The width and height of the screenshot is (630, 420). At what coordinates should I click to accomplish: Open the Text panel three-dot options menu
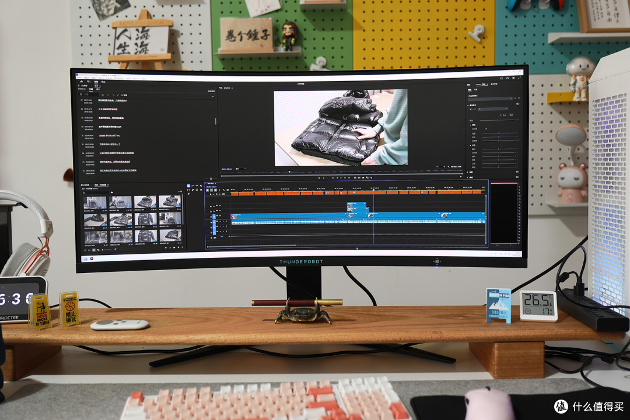tap(213, 96)
